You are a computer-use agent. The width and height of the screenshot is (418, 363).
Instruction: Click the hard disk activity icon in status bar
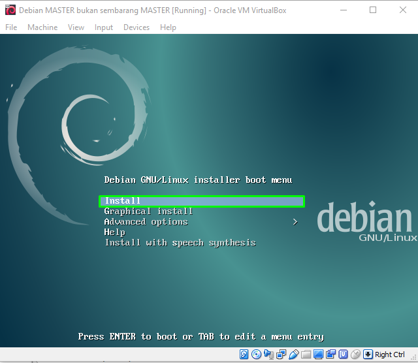pos(244,355)
